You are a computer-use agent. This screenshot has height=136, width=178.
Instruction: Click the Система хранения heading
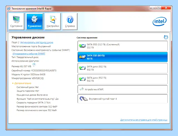point(87,38)
